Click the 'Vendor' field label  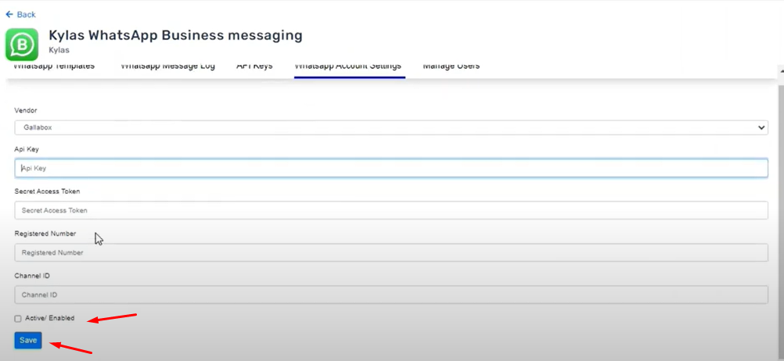[x=26, y=110]
